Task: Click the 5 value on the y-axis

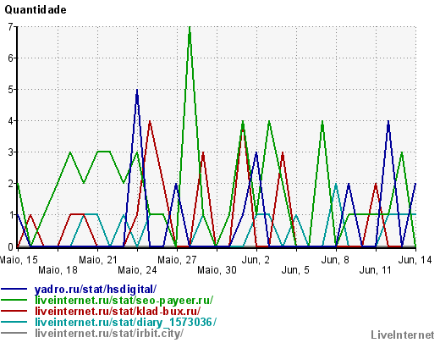Action: tap(10, 90)
